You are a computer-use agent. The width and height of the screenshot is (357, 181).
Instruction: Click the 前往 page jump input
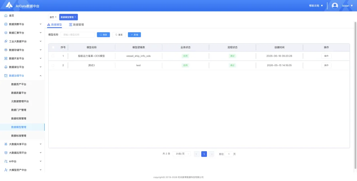229,154
